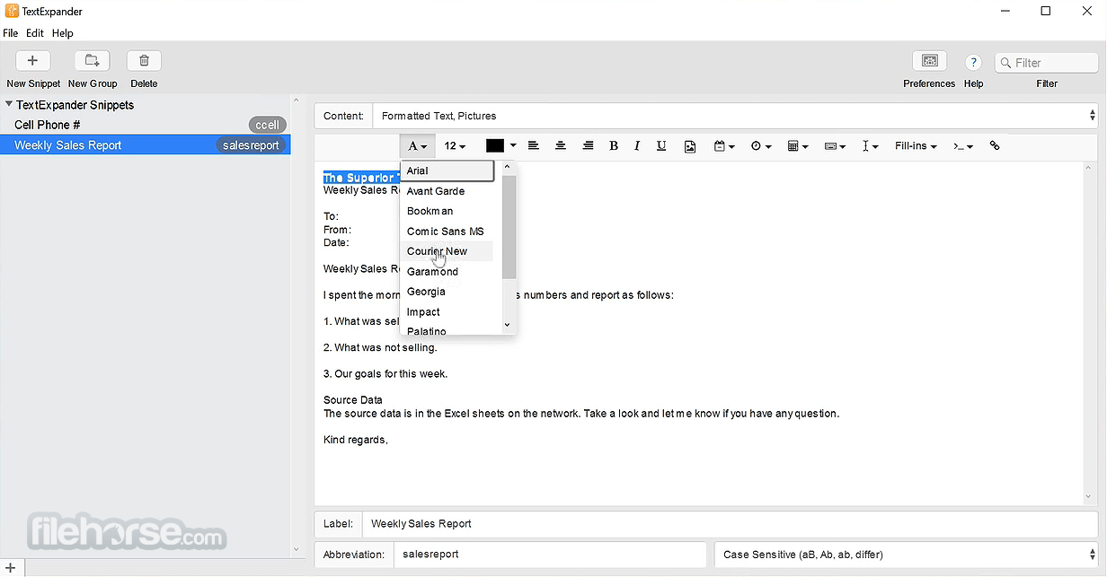
Task: Click the Delete trash icon
Action: 144,61
